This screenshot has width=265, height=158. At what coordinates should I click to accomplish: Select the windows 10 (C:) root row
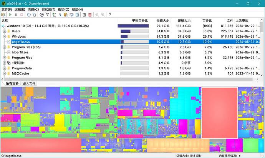click(130, 26)
